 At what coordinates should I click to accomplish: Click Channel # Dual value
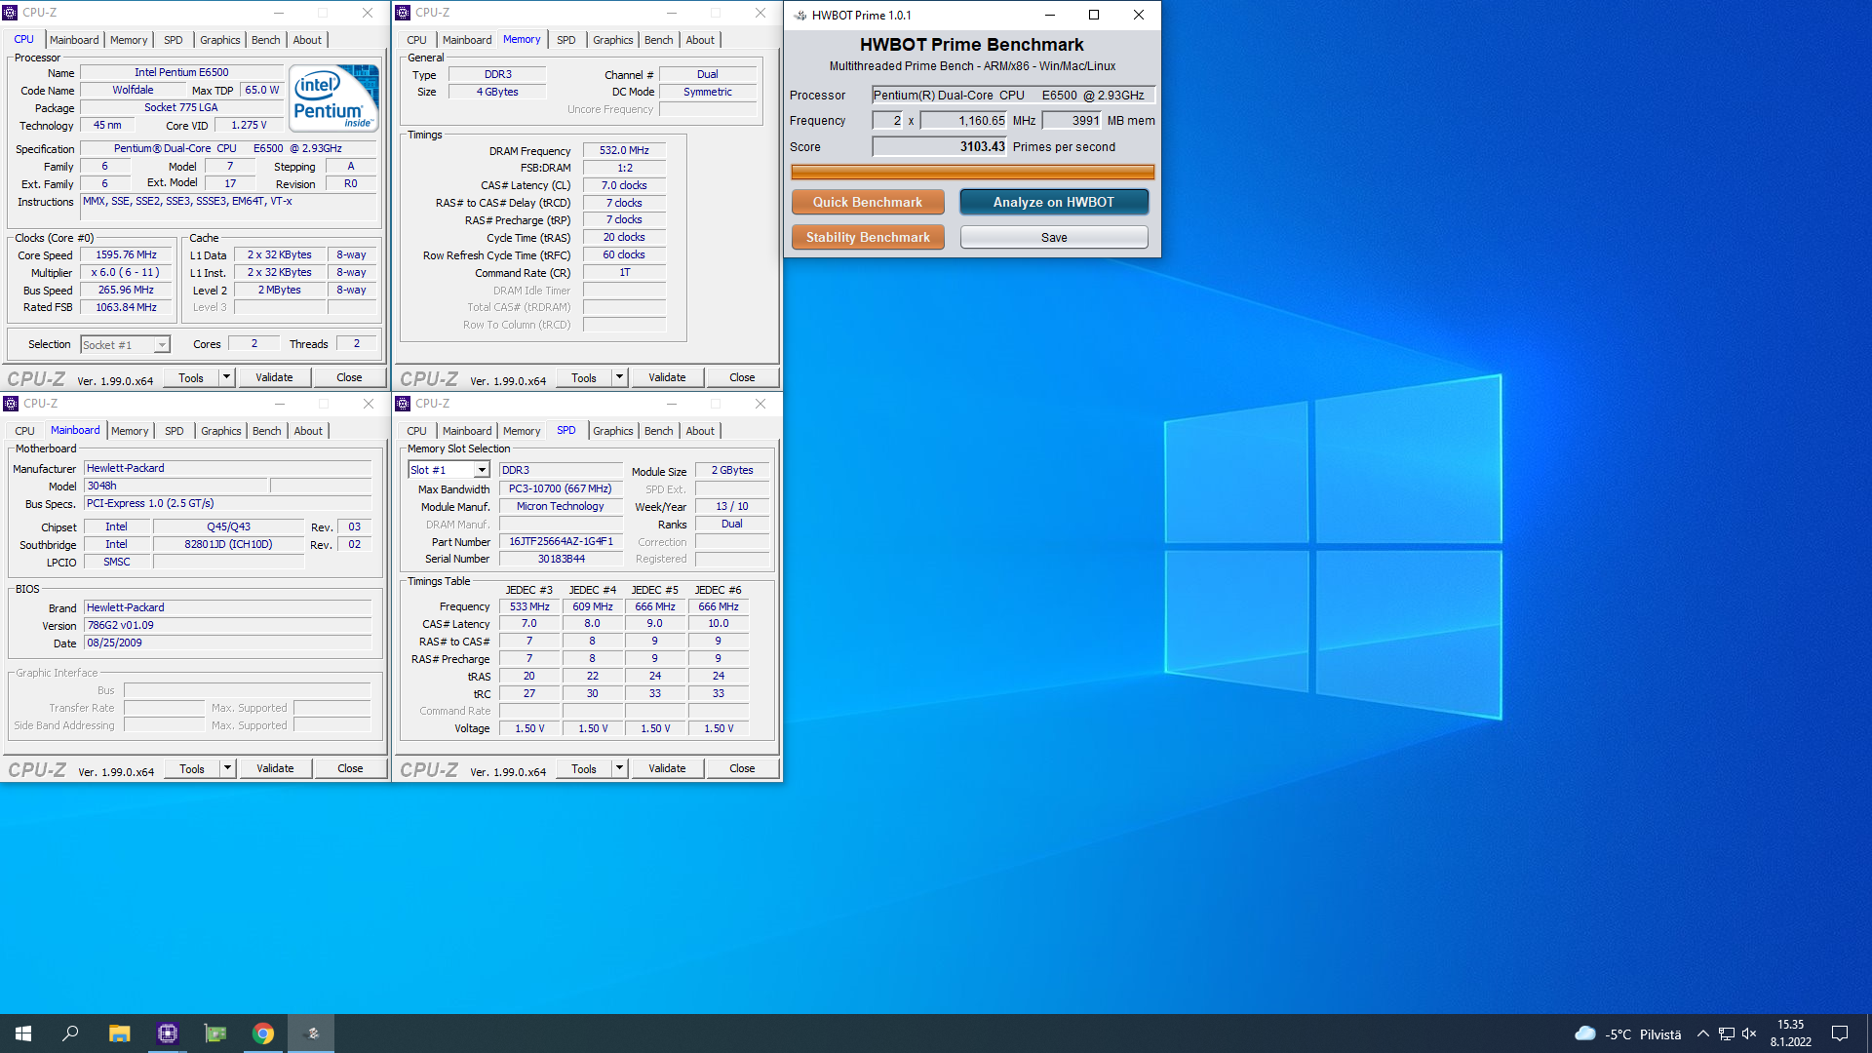(708, 74)
